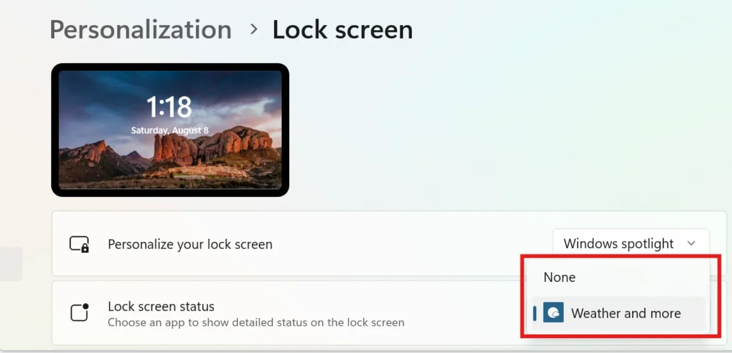732x353 pixels.
Task: Click the Lock screen status heading
Action: (x=161, y=306)
